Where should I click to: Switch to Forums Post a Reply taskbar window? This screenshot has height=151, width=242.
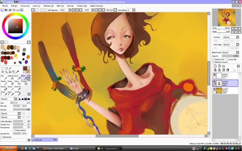[x=54, y=149]
